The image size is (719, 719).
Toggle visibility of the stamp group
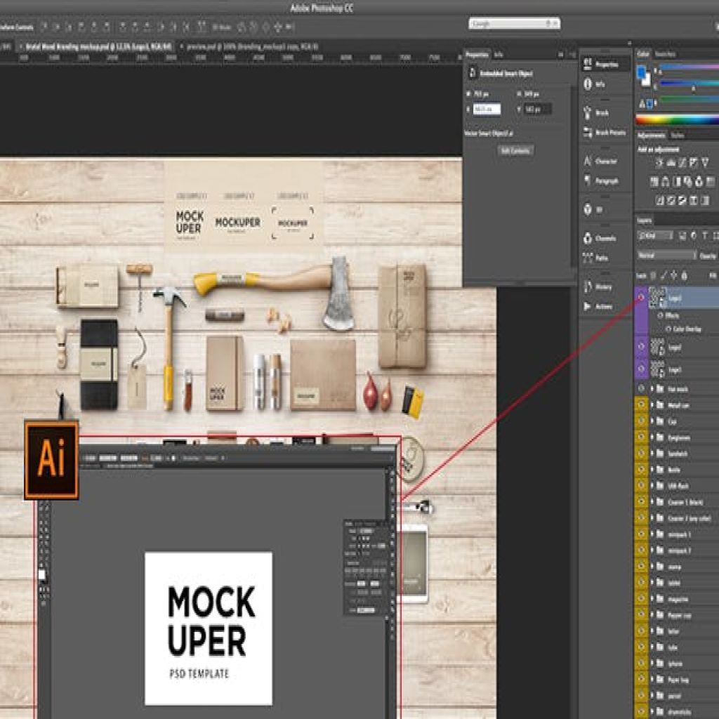pyautogui.click(x=641, y=566)
